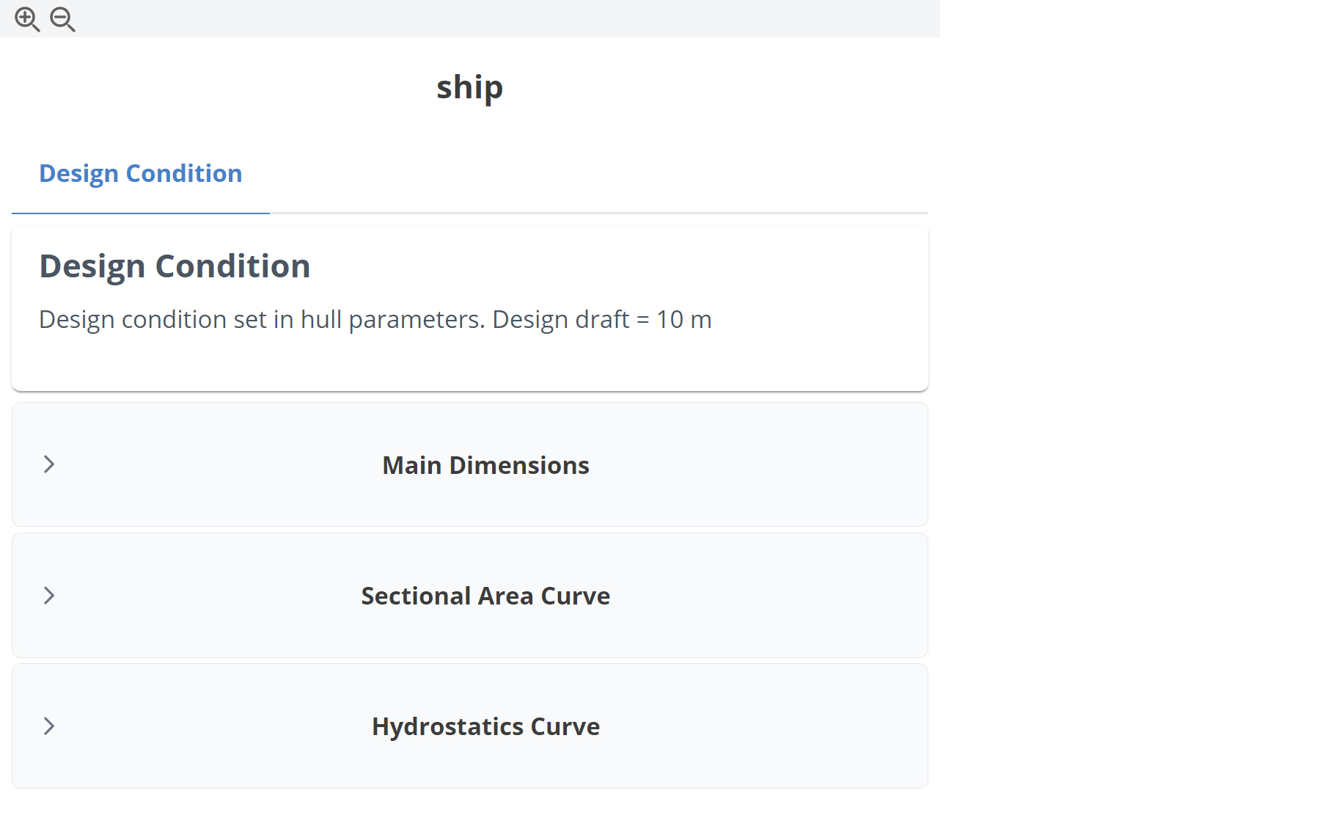
Task: Expand the Sectional Area Curve section
Action: click(x=469, y=596)
